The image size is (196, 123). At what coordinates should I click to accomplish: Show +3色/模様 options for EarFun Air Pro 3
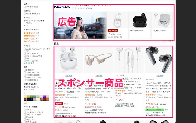click(159, 76)
